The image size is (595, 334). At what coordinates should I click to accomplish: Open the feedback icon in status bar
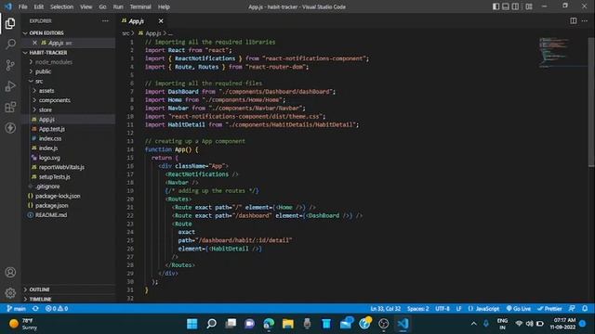572,309
